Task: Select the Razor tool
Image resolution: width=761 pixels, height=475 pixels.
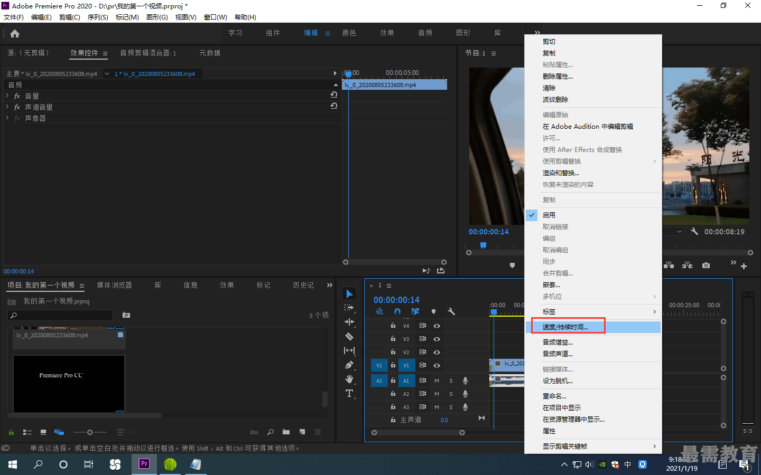Action: point(349,336)
